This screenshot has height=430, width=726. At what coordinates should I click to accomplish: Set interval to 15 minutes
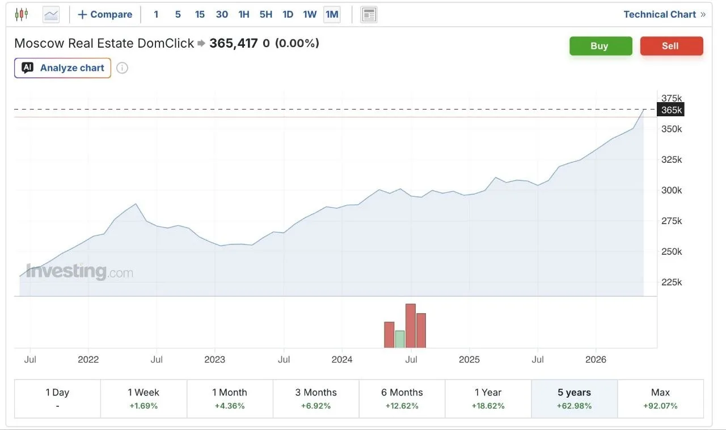pyautogui.click(x=200, y=14)
